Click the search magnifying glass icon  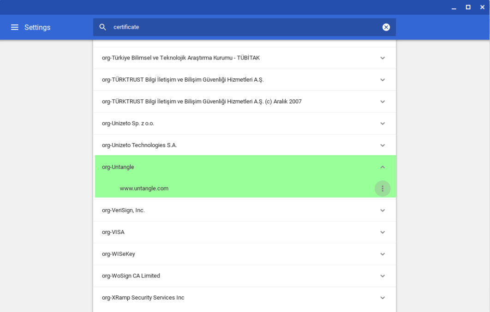(102, 27)
